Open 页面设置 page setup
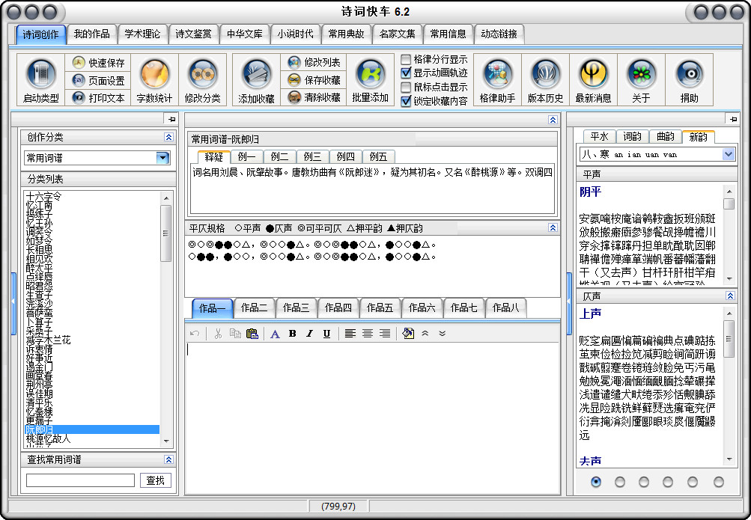Viewport: 751px width, 520px height. pos(99,80)
